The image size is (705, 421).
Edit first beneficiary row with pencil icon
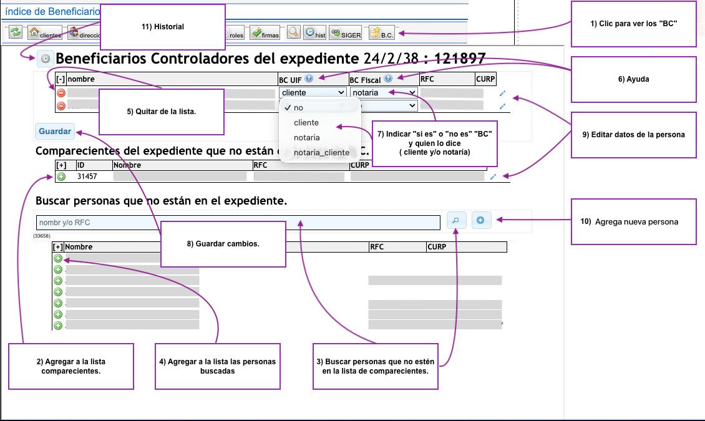(x=502, y=94)
